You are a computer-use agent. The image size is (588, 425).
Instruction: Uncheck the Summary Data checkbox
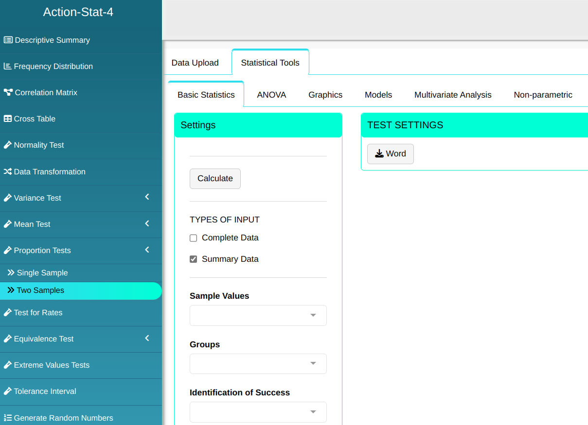coord(194,259)
